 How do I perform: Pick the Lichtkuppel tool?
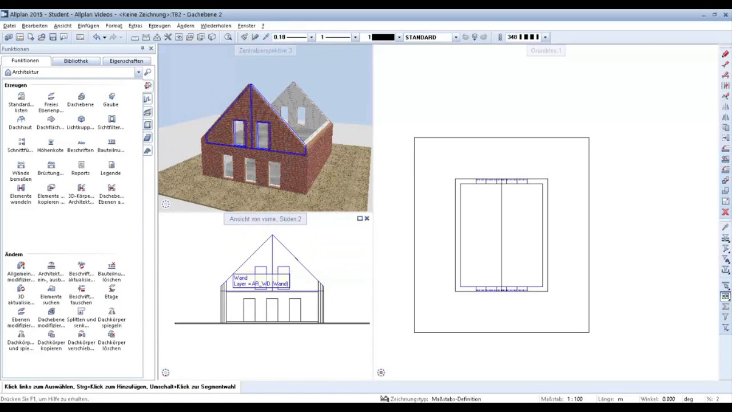[81, 123]
